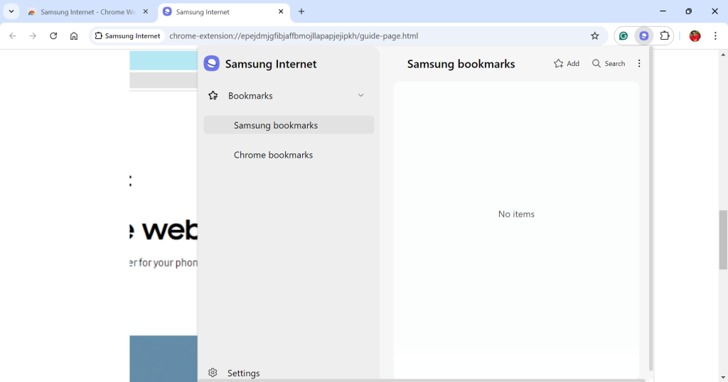Open the Grammarly extension icon
This screenshot has height=382, width=728.
coord(623,36)
